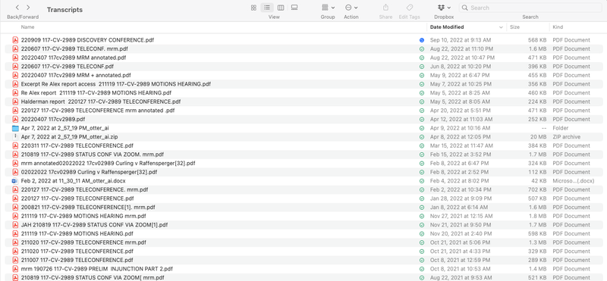
Task: Click PDF icon of 02022022 17cv02989 Curling file
Action: pyautogui.click(x=15, y=172)
